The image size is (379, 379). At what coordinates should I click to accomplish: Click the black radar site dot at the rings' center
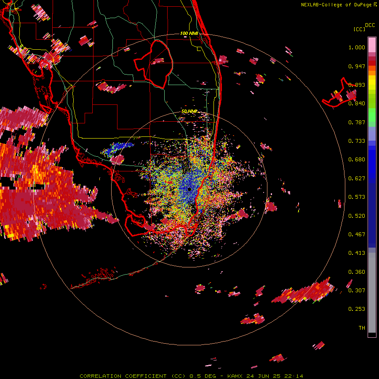point(189,189)
